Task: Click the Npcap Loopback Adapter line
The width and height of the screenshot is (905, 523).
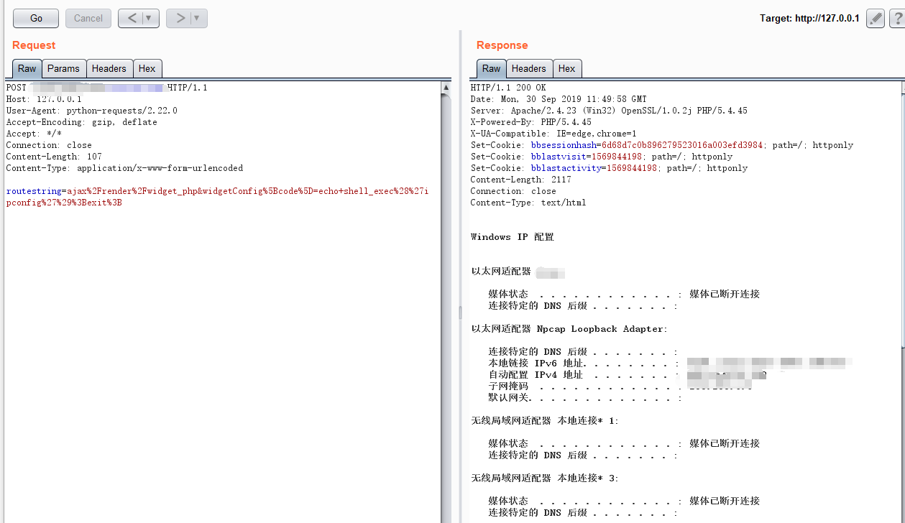Action: [x=569, y=329]
